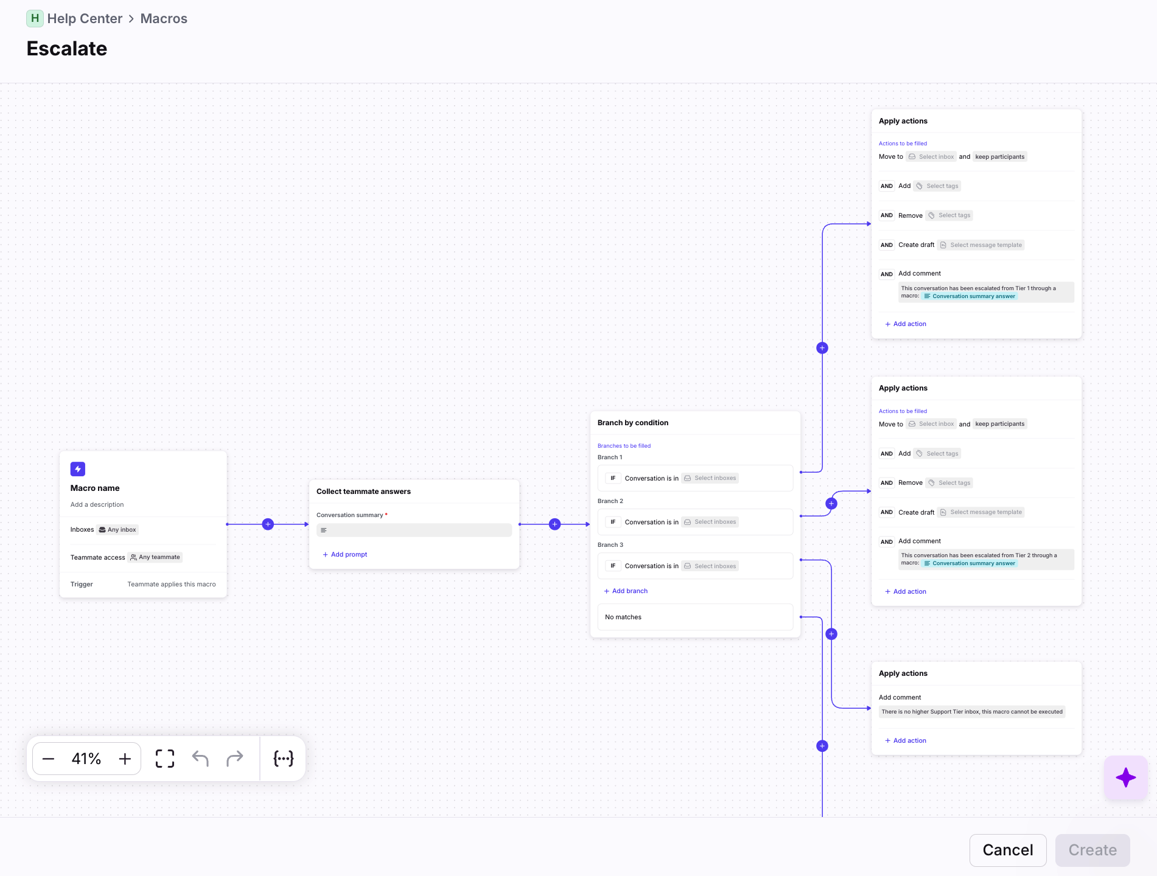Viewport: 1157px width, 876px height.
Task: Click the zoom in plus button
Action: (125, 759)
